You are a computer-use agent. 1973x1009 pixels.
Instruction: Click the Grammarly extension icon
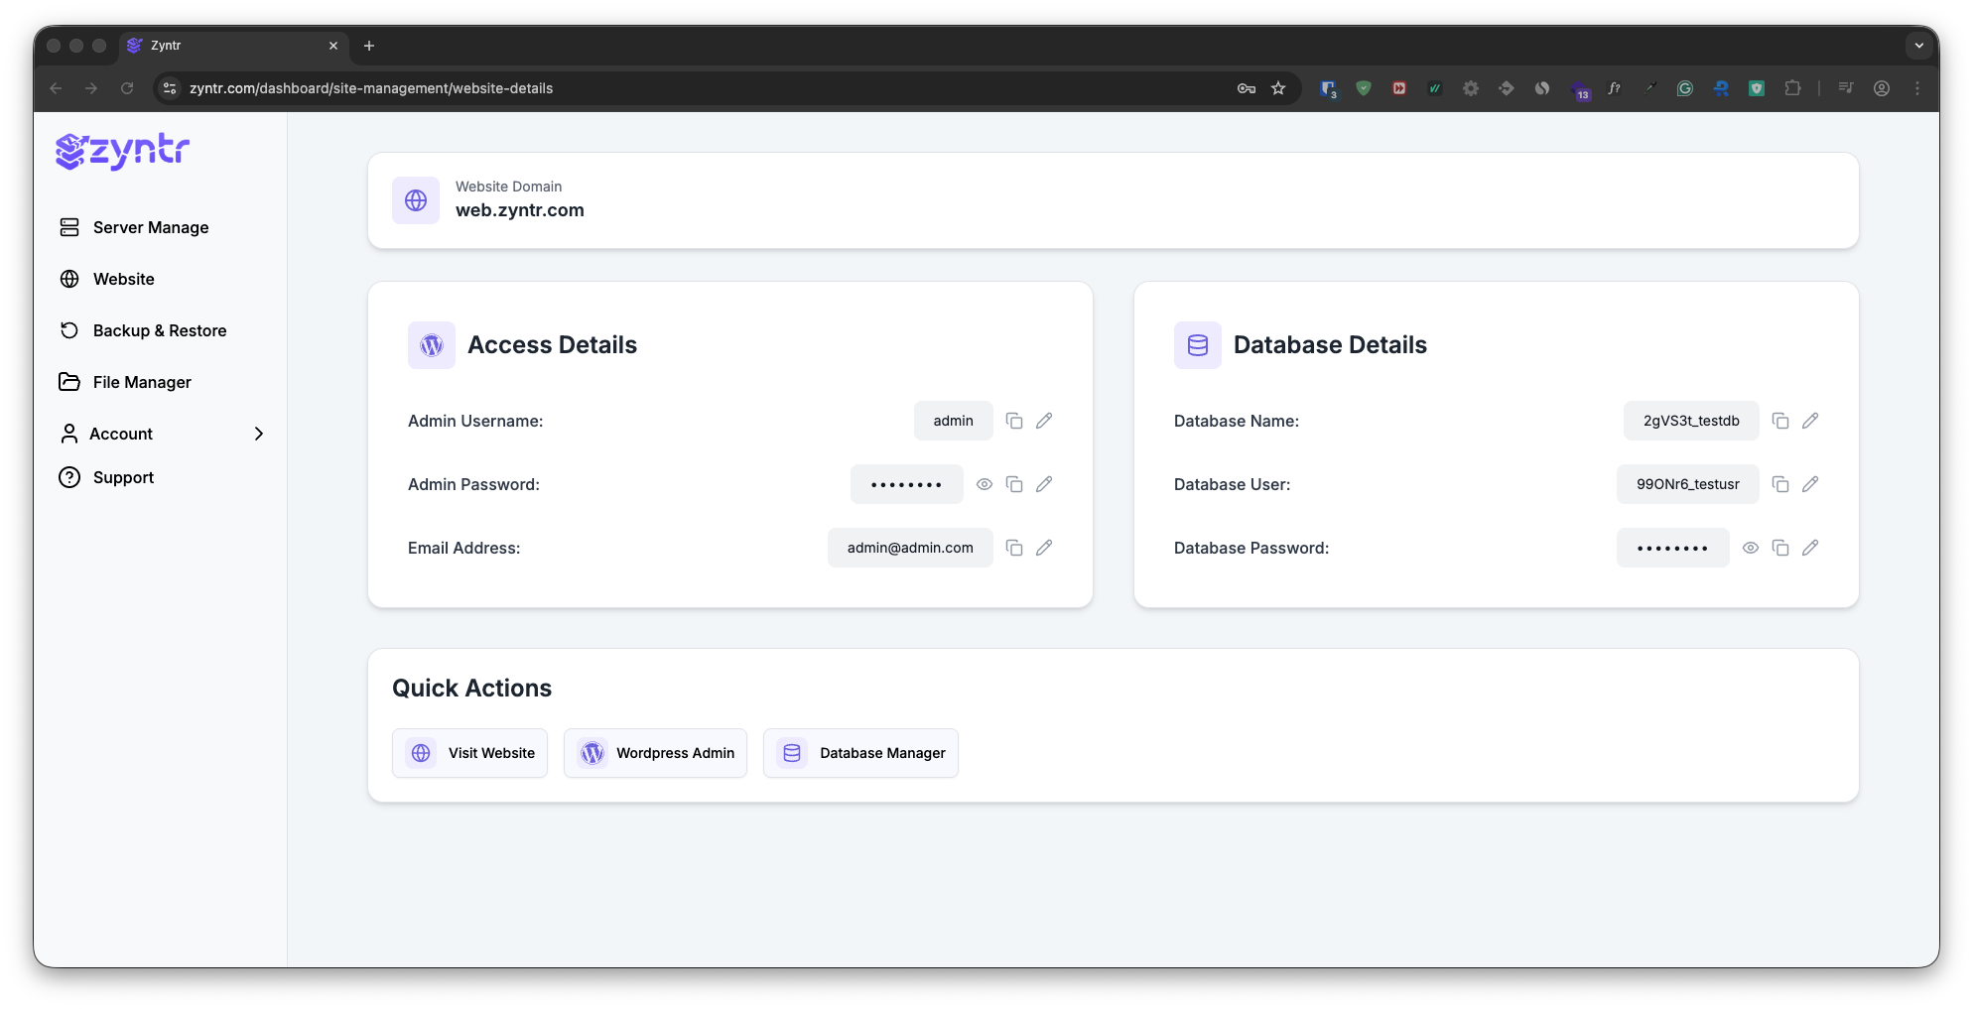pyautogui.click(x=1685, y=88)
